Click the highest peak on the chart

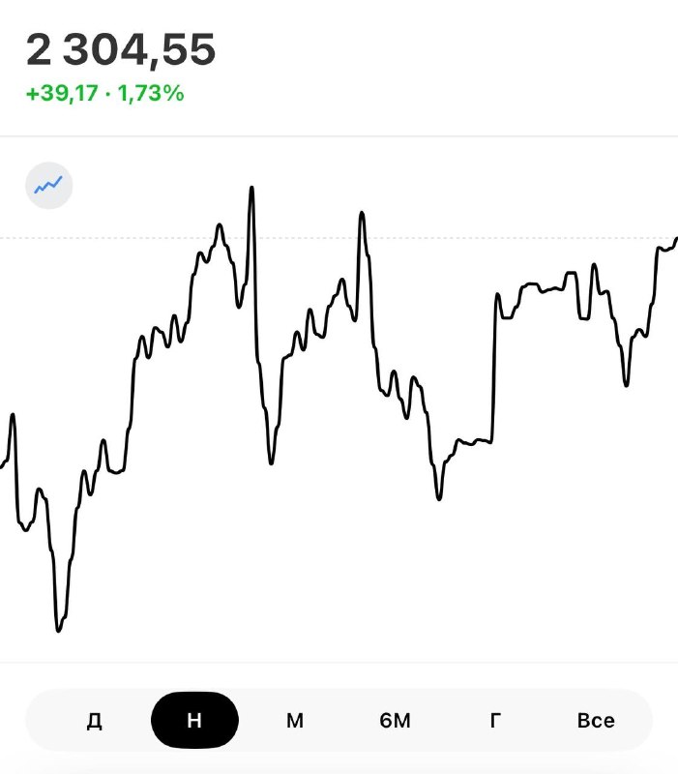pos(251,189)
